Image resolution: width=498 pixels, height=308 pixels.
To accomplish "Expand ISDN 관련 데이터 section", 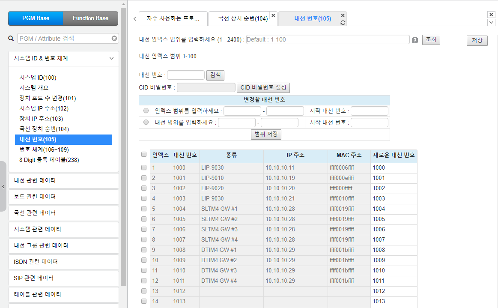I will [x=63, y=262].
